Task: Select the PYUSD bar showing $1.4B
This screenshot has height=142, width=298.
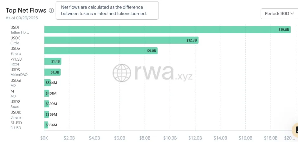Action: tap(52, 61)
